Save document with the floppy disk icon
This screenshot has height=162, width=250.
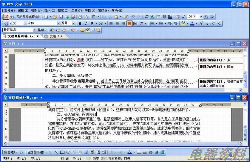tap(61, 17)
